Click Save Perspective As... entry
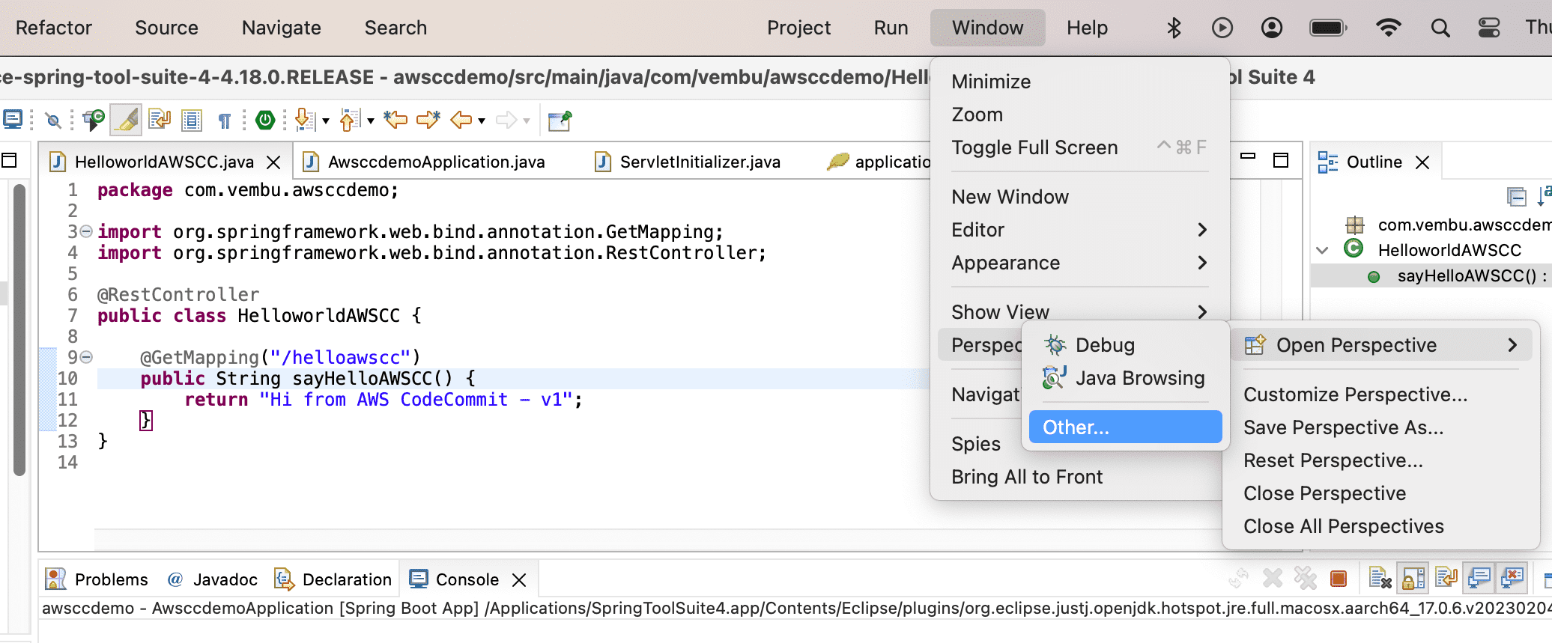The height and width of the screenshot is (643, 1552). point(1343,427)
